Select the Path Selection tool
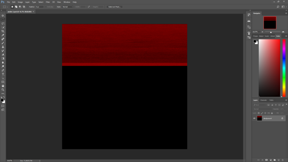 coord(3,78)
